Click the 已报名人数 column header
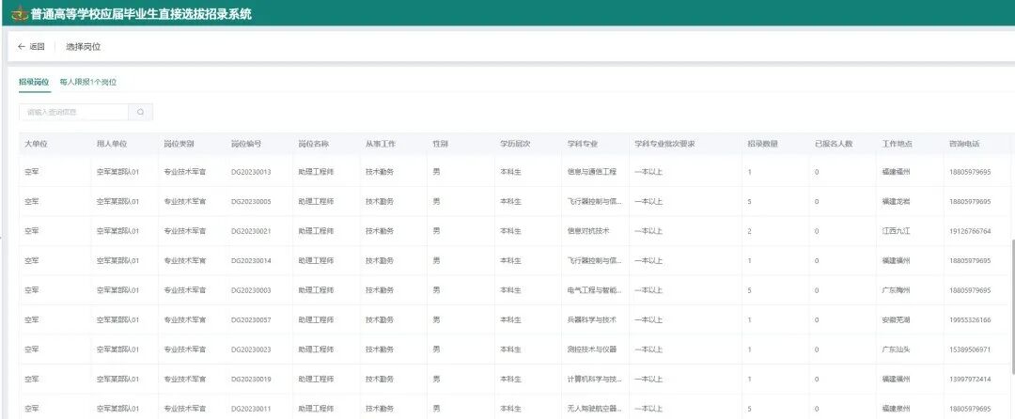This screenshot has width=1015, height=419. click(x=834, y=144)
